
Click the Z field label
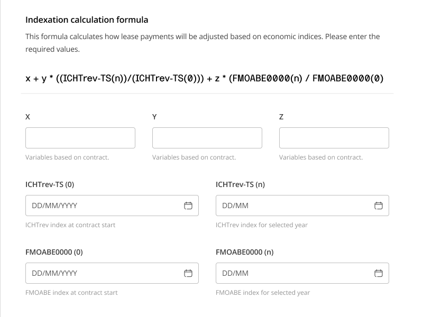281,117
